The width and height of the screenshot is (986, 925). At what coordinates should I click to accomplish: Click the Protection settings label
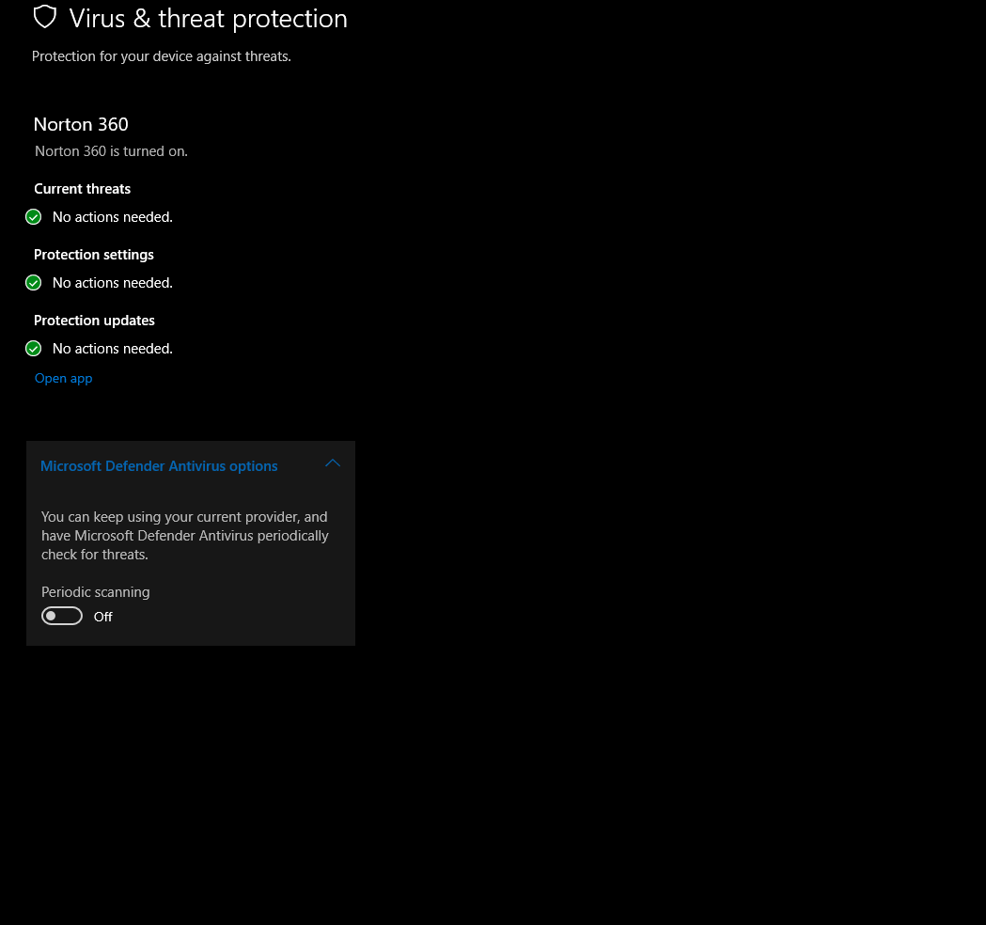94,255
